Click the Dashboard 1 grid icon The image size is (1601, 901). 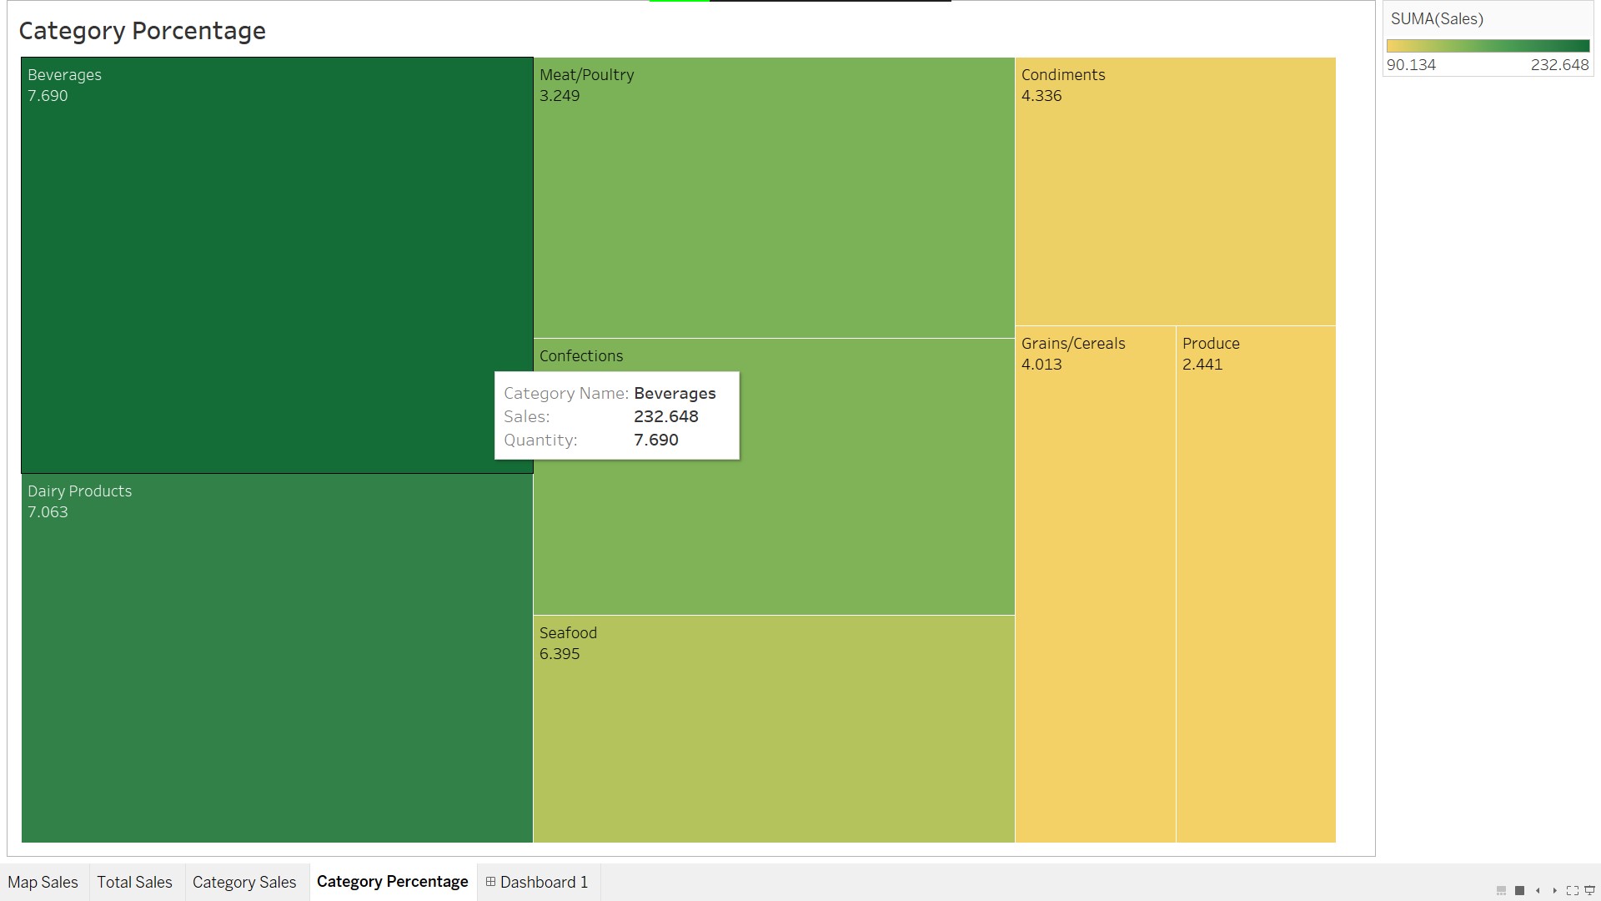[x=491, y=882]
